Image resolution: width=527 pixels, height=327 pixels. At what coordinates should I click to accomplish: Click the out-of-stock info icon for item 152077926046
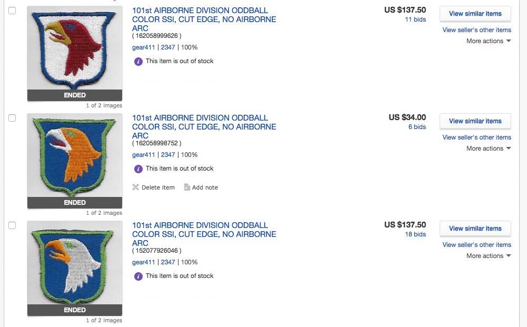(138, 276)
